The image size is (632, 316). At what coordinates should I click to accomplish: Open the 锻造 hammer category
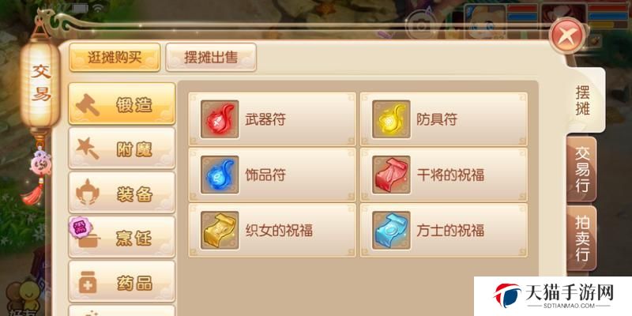[x=122, y=104]
